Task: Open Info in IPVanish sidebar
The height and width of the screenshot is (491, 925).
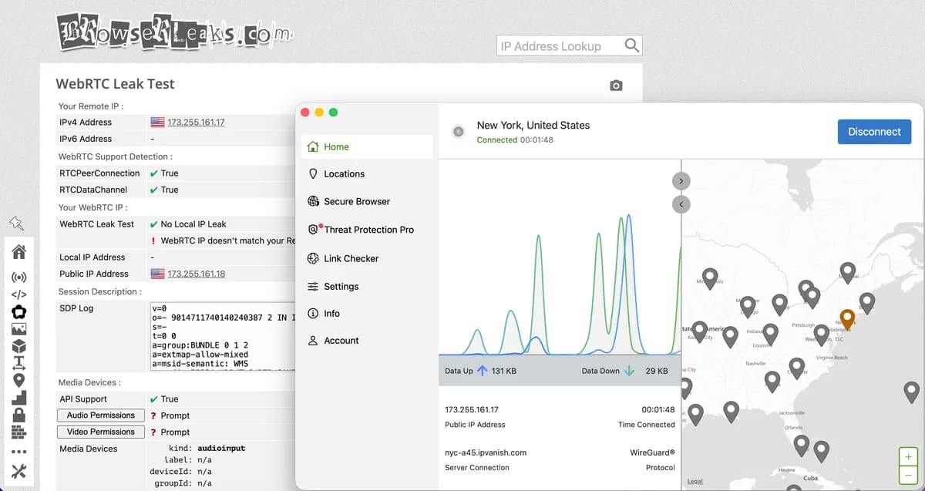Action: coord(367,313)
